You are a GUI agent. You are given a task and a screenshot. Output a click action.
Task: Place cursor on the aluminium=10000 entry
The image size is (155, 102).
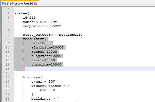point(47,47)
